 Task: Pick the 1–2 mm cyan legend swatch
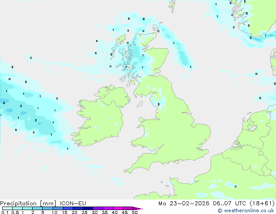point(27,208)
